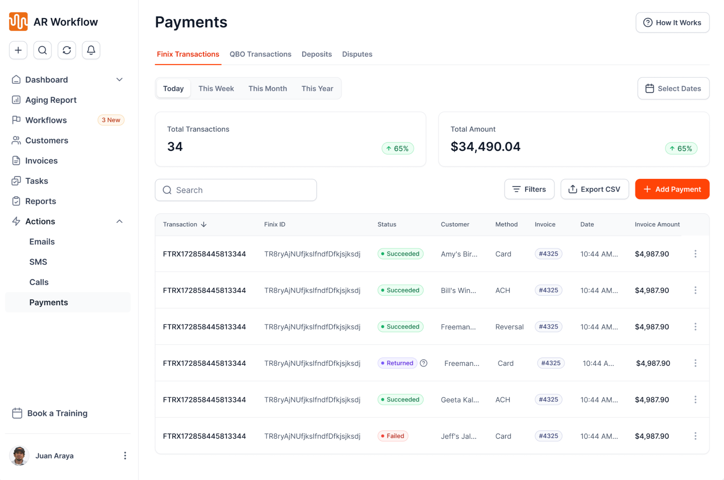Click the Invoices document icon

(x=16, y=161)
